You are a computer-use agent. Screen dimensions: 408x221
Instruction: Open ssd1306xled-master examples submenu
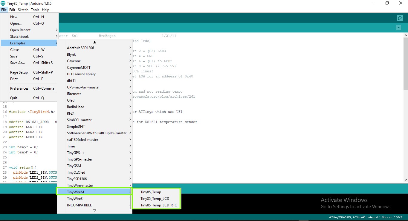[x=94, y=140]
